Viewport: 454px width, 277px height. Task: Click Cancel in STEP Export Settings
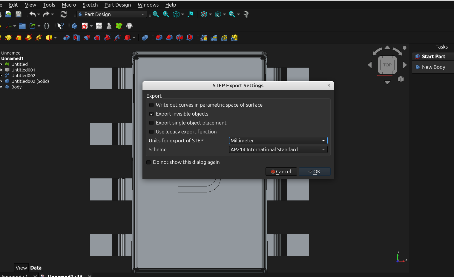click(281, 172)
